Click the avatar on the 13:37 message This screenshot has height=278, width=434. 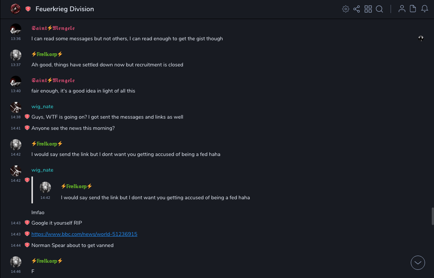tap(16, 55)
